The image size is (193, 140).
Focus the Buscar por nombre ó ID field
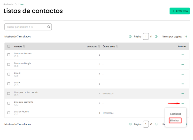pos(28,27)
